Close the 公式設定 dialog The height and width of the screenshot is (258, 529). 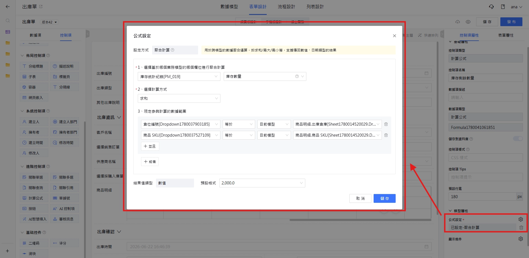click(394, 36)
